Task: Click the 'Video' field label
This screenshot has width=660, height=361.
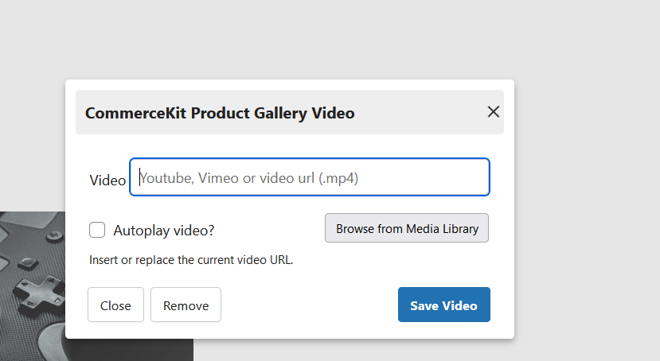Action: (x=107, y=180)
